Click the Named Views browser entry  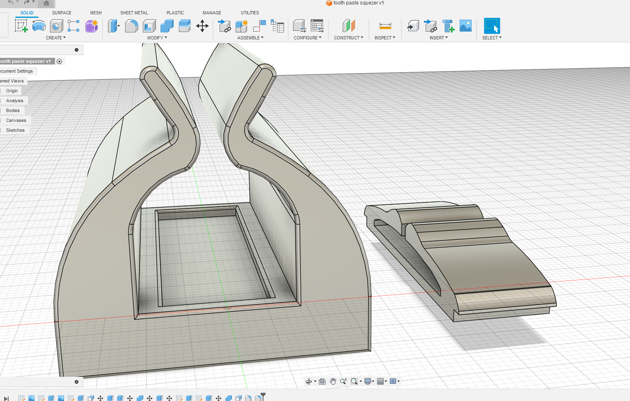[12, 81]
